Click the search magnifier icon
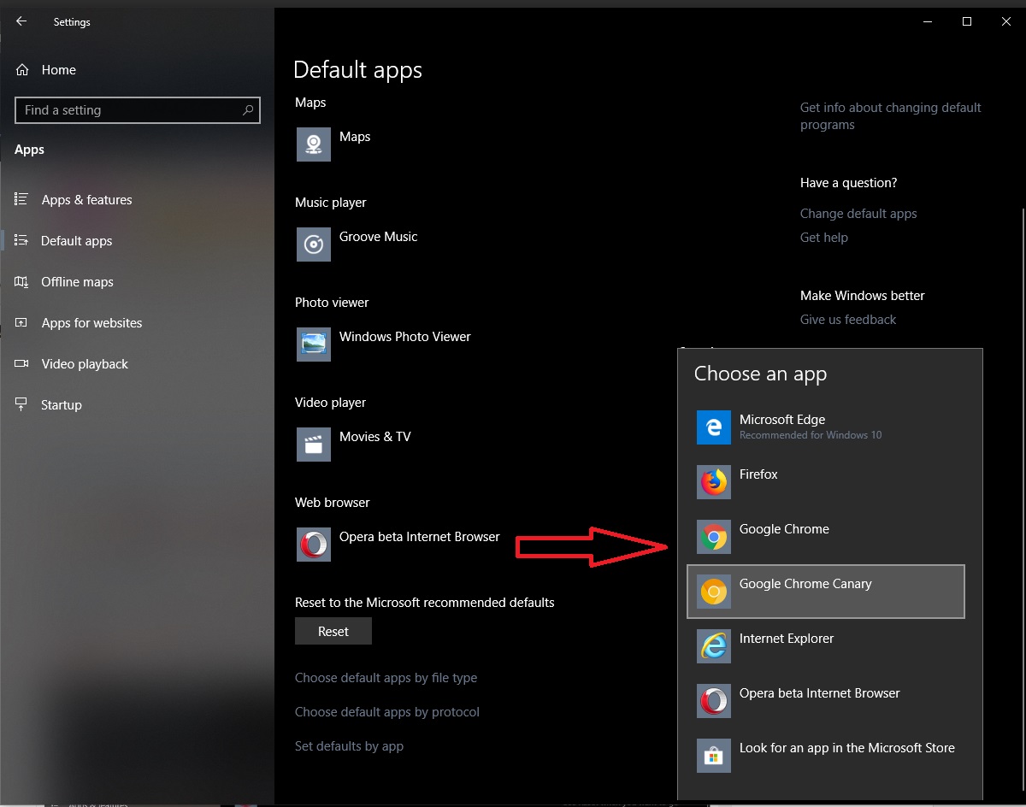The image size is (1026, 807). 248,110
